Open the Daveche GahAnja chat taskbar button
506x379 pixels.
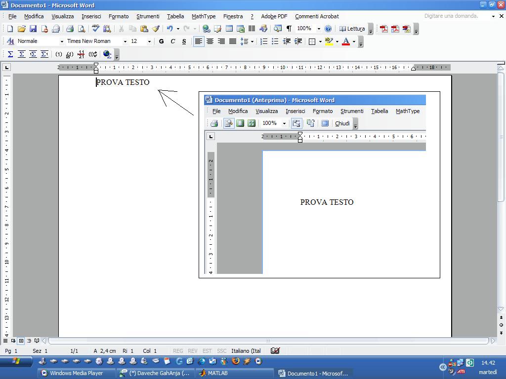click(x=156, y=373)
